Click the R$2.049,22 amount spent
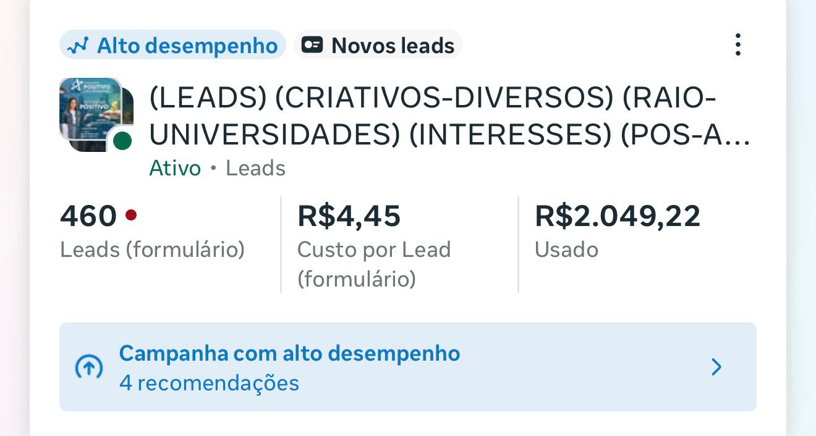Image resolution: width=816 pixels, height=436 pixels. (617, 216)
